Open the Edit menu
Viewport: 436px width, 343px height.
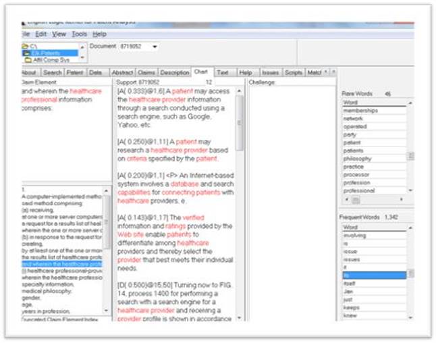pyautogui.click(x=40, y=34)
